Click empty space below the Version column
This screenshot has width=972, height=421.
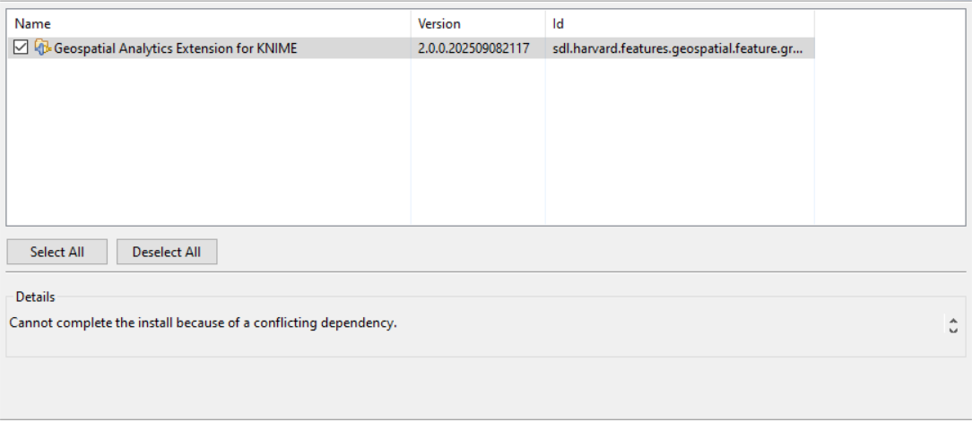click(477, 143)
